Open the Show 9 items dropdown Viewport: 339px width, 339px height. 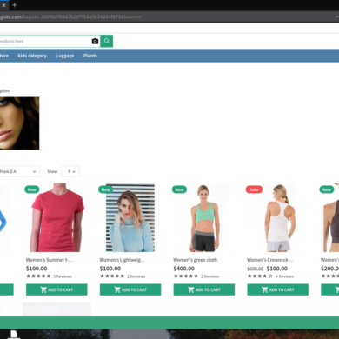pyautogui.click(x=70, y=171)
